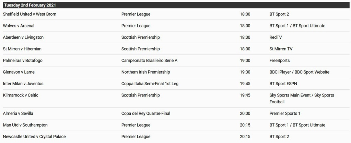Open the Glenavon v Larne match
The image size is (351, 143).
pyautogui.click(x=19, y=72)
